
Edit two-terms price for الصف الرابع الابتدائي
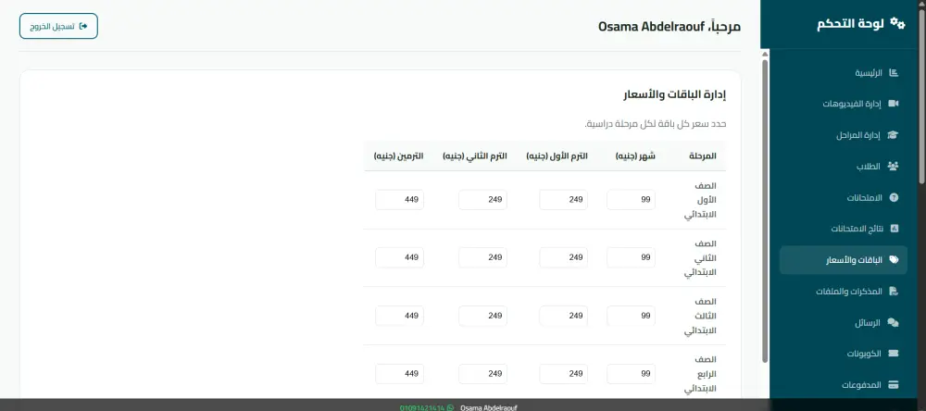399,374
